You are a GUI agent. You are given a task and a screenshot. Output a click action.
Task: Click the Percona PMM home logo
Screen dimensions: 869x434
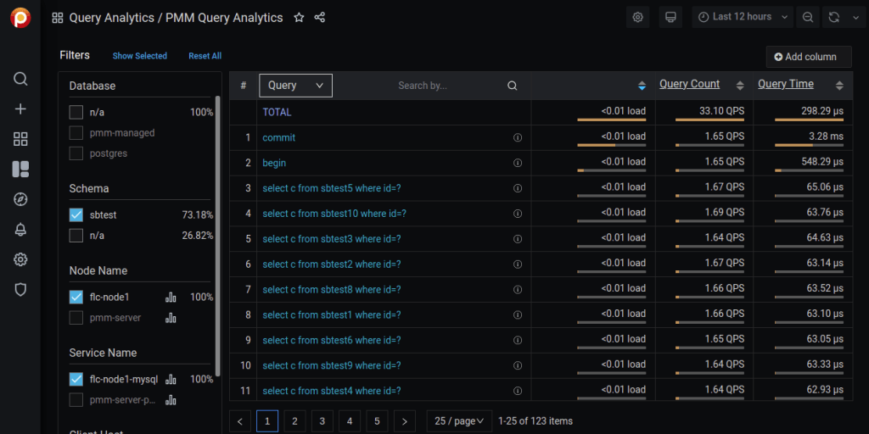[x=20, y=18]
